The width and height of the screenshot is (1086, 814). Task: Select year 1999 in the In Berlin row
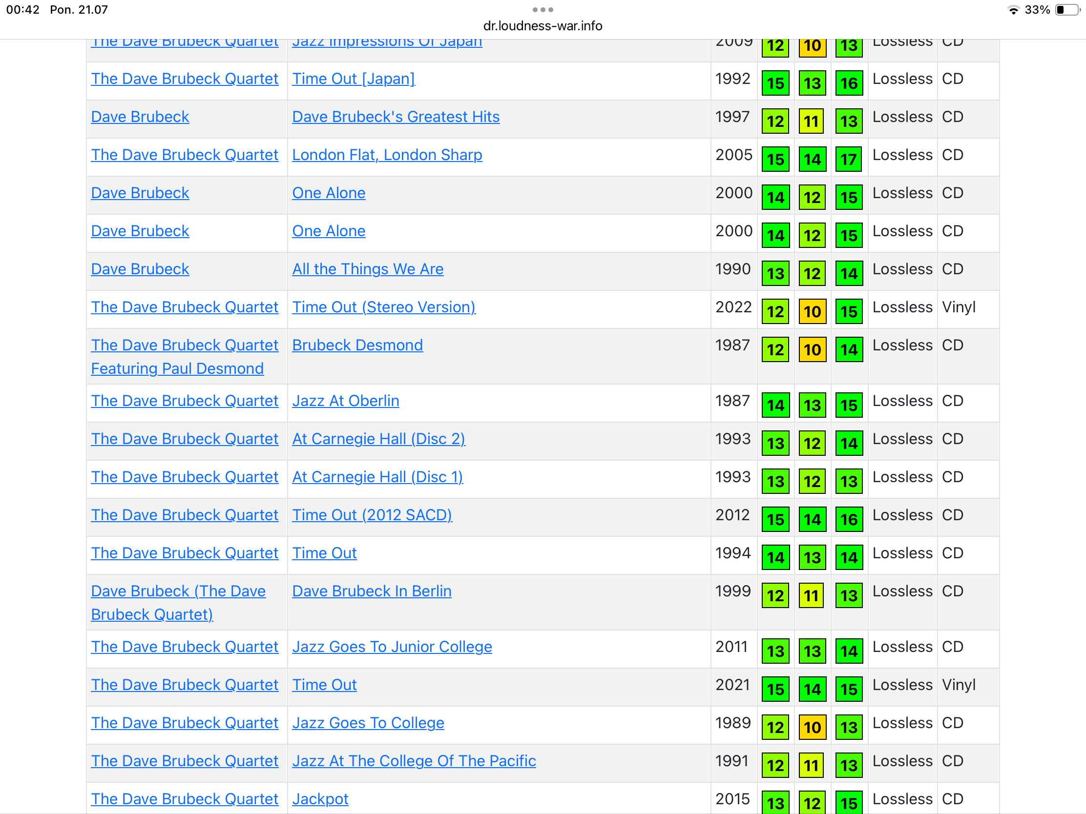click(x=733, y=591)
